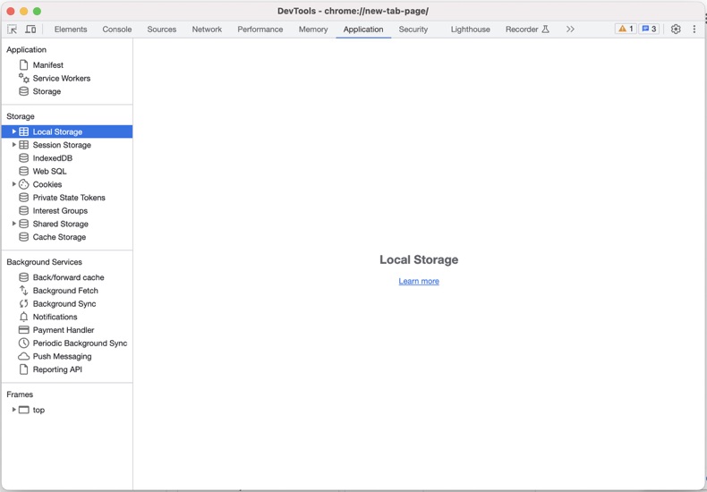Click the inspect element picker icon
Image resolution: width=707 pixels, height=492 pixels.
pos(12,30)
